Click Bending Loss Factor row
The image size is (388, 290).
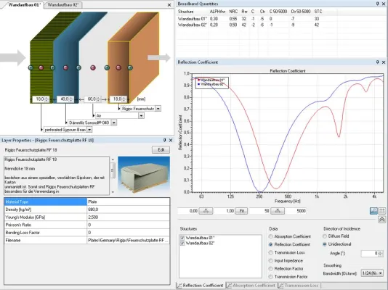[x=87, y=233]
